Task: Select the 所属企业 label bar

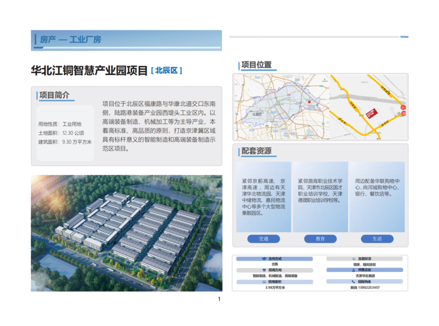Action: [x=364, y=270]
